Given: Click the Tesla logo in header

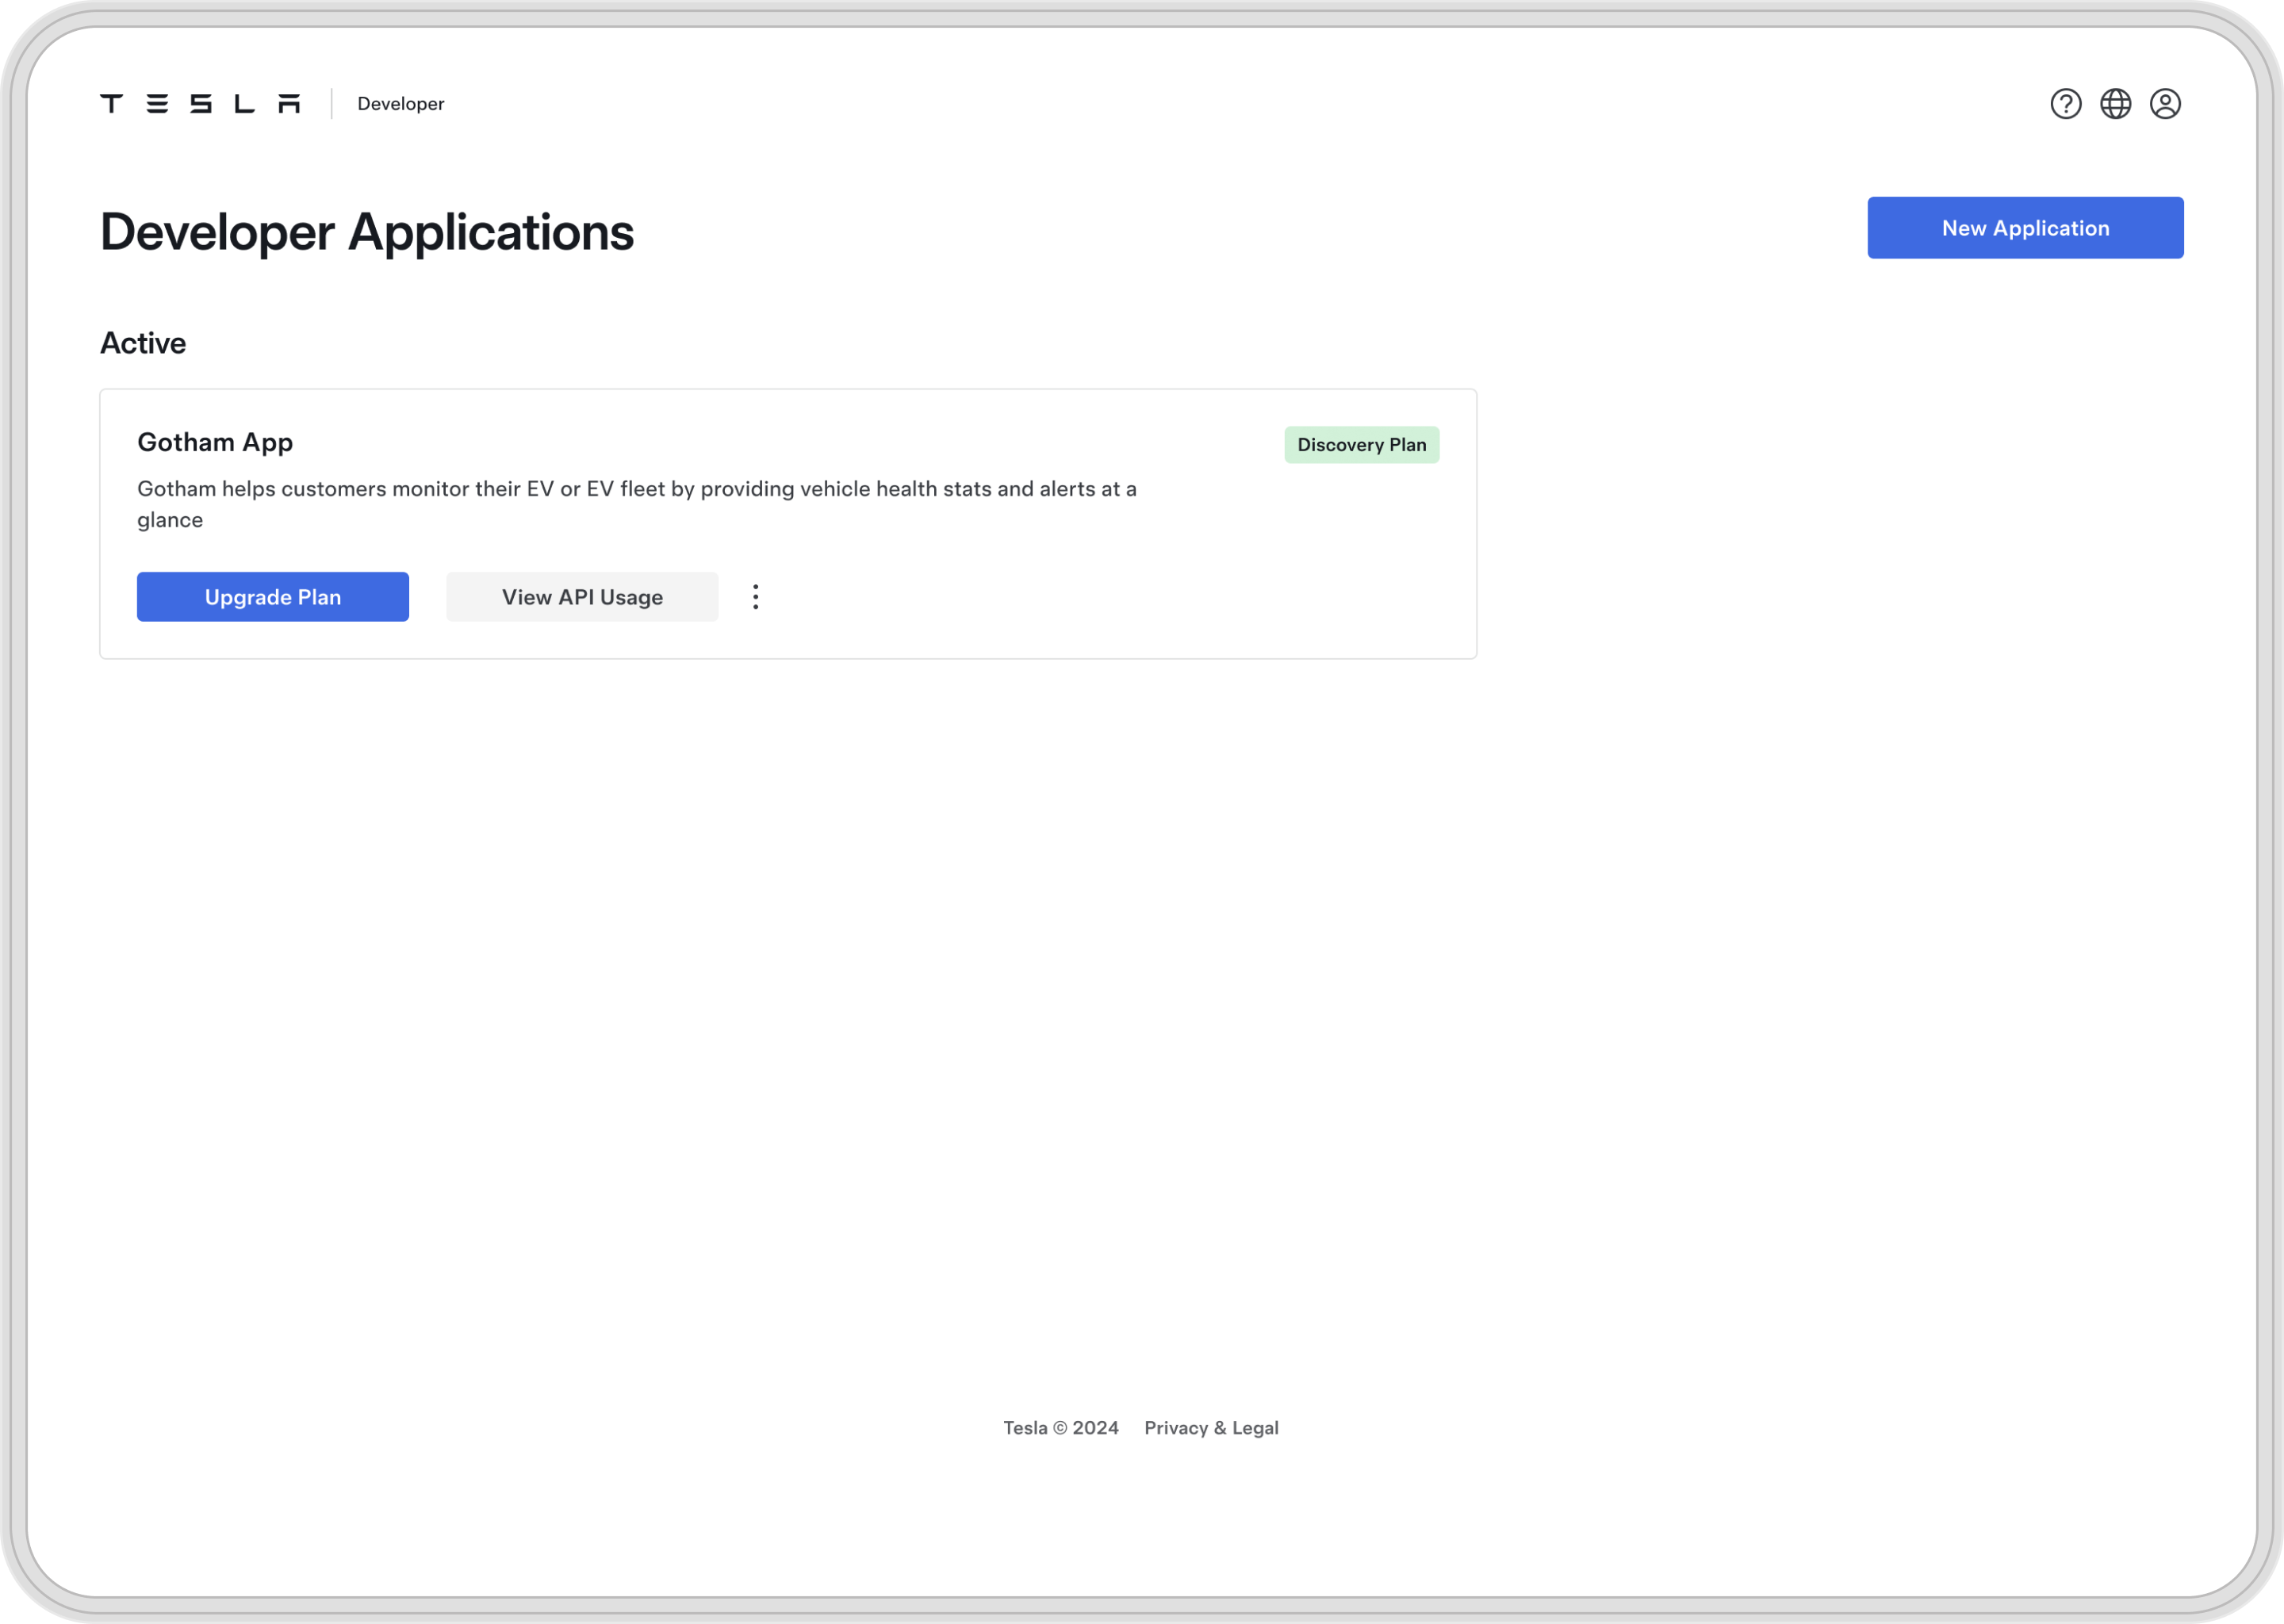Looking at the screenshot, I should (200, 104).
